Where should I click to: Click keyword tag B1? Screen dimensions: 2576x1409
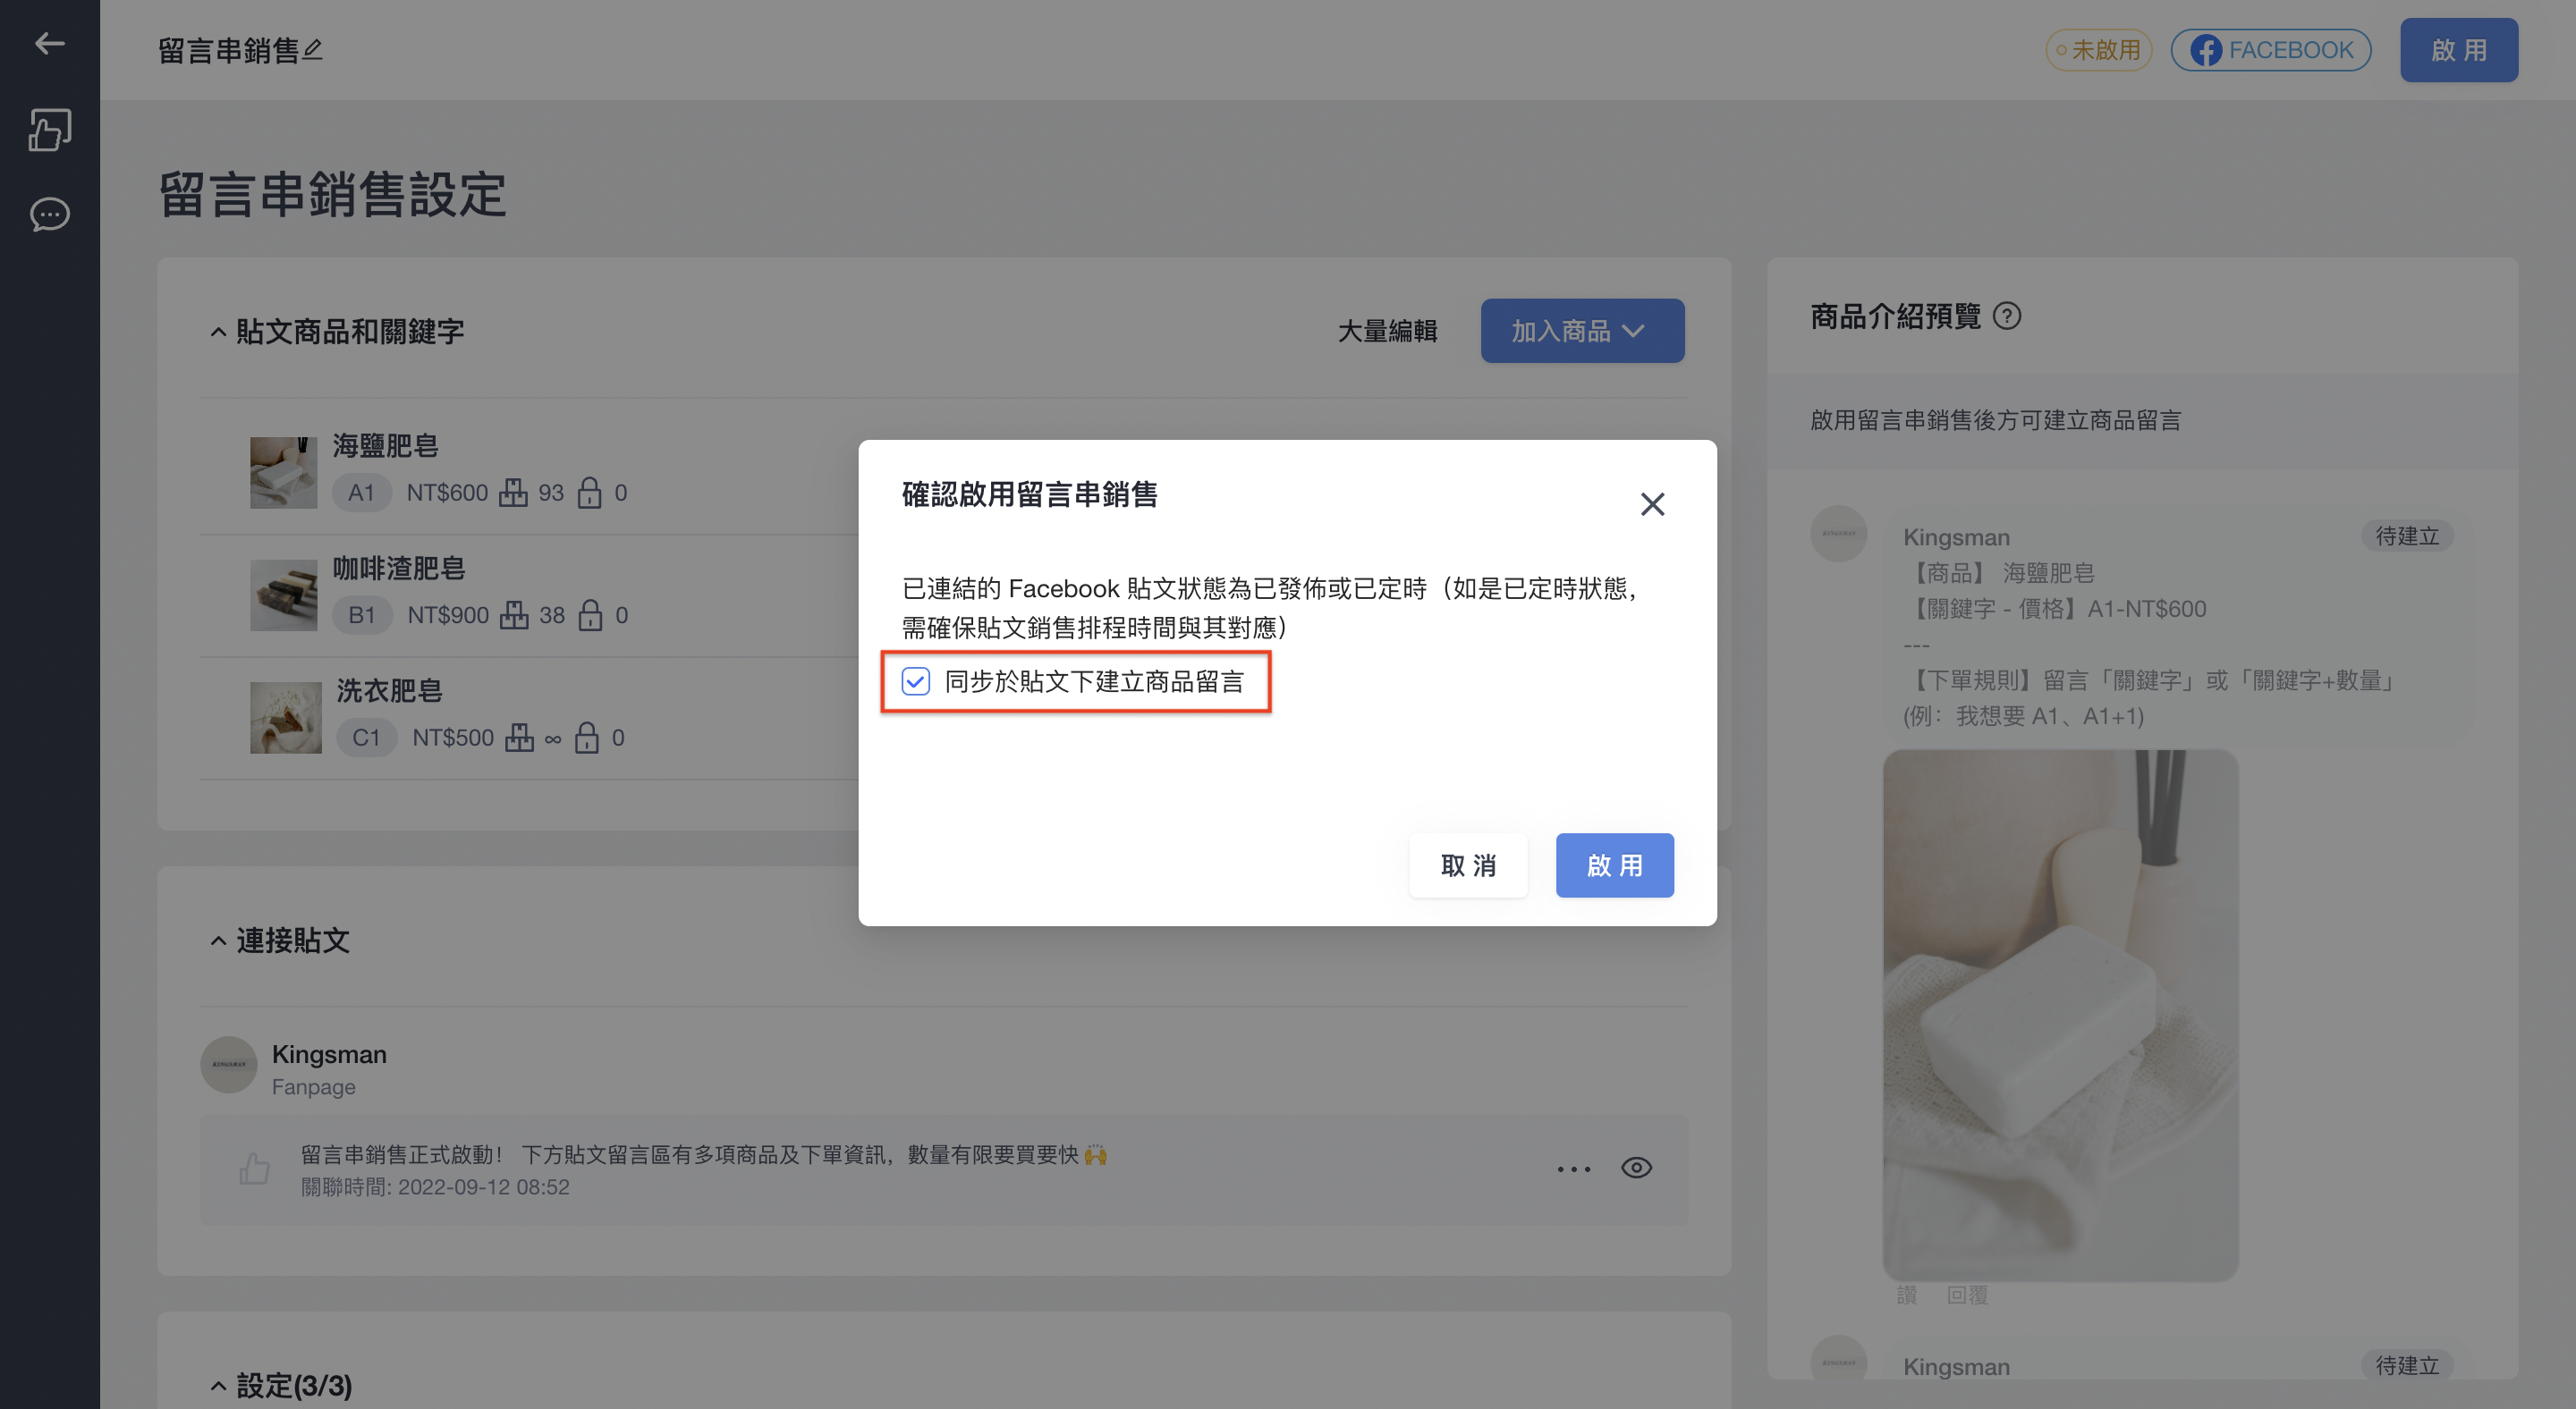(361, 614)
